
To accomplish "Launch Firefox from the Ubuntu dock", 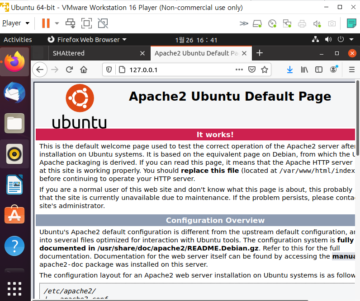I will click(14, 62).
